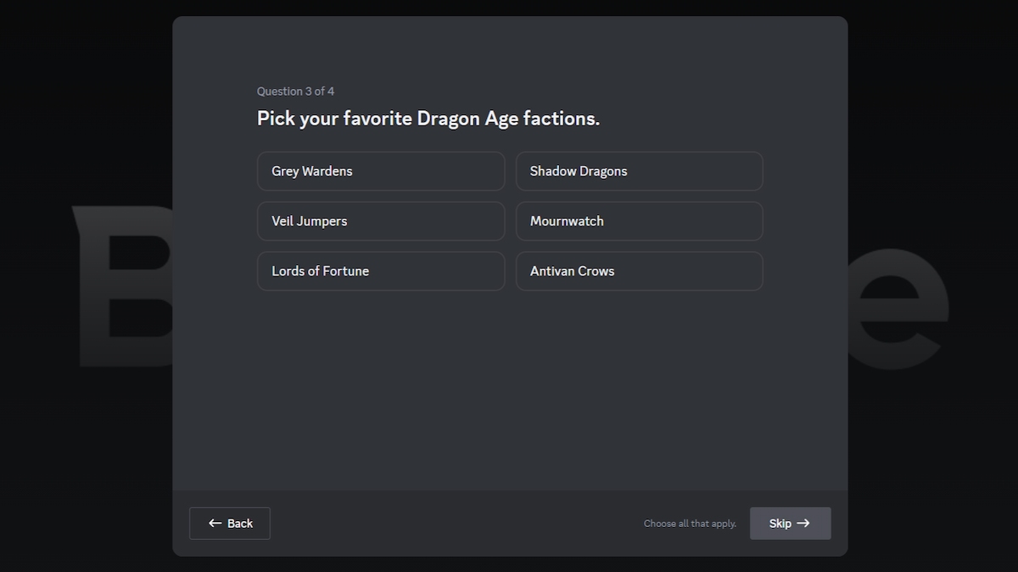Click the question title text
The height and width of the screenshot is (572, 1018).
(x=428, y=118)
